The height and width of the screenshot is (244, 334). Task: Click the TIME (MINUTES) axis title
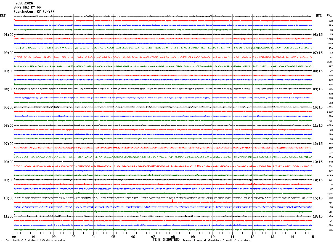pos(166,240)
